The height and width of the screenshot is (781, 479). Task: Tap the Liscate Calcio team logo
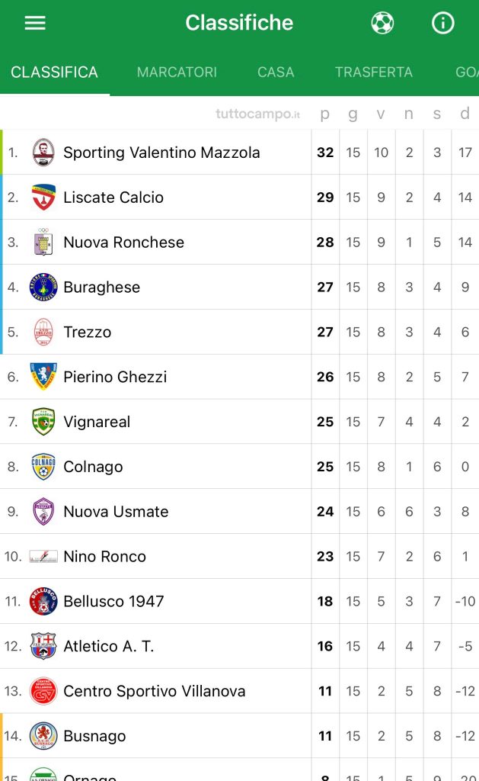(43, 198)
